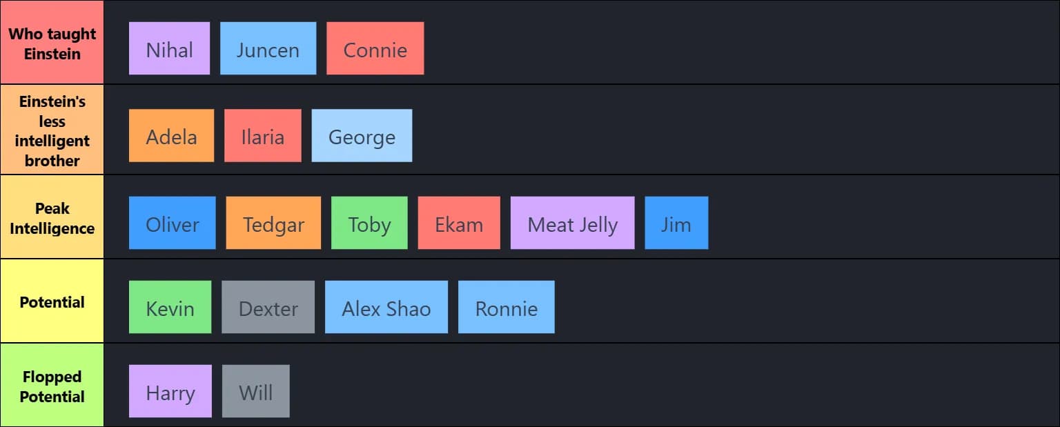Select the gray Will tile
The image size is (1060, 427).
(x=255, y=391)
